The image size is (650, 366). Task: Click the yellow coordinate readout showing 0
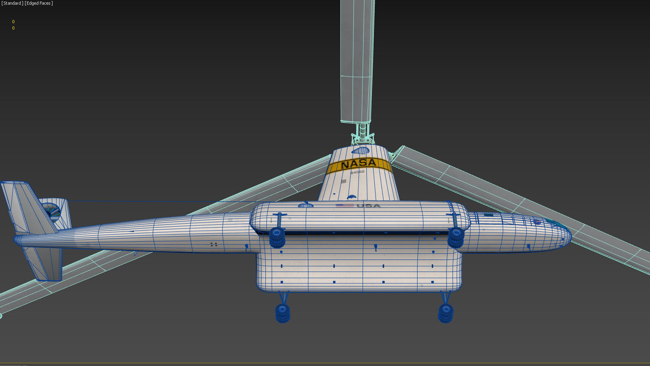pyautogui.click(x=13, y=21)
